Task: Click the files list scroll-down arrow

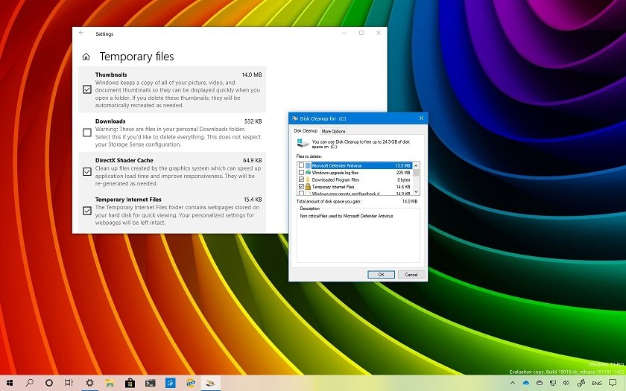Action: [417, 193]
